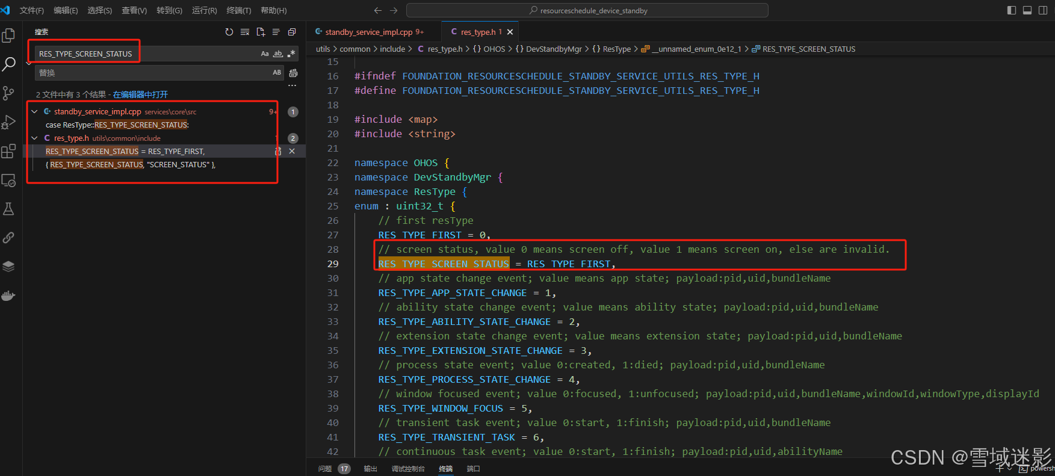This screenshot has height=476, width=1055.
Task: Go back using the navigation arrow
Action: tap(378, 10)
